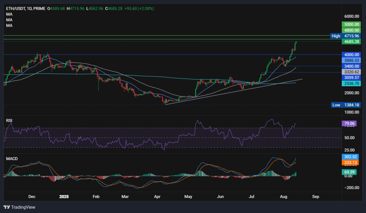Click the Apr label on time axis

tap(157, 197)
